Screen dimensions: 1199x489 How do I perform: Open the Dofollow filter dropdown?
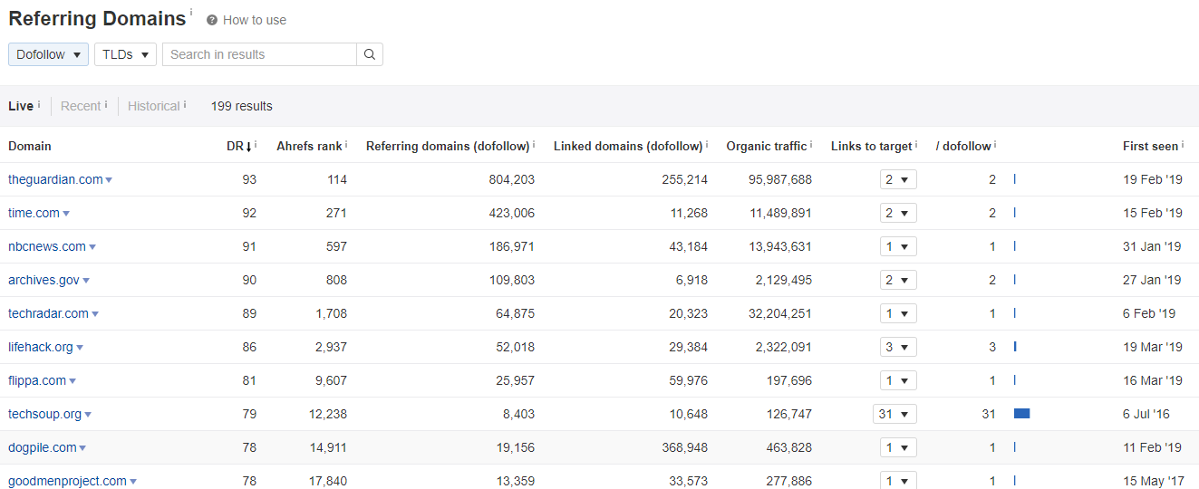49,54
